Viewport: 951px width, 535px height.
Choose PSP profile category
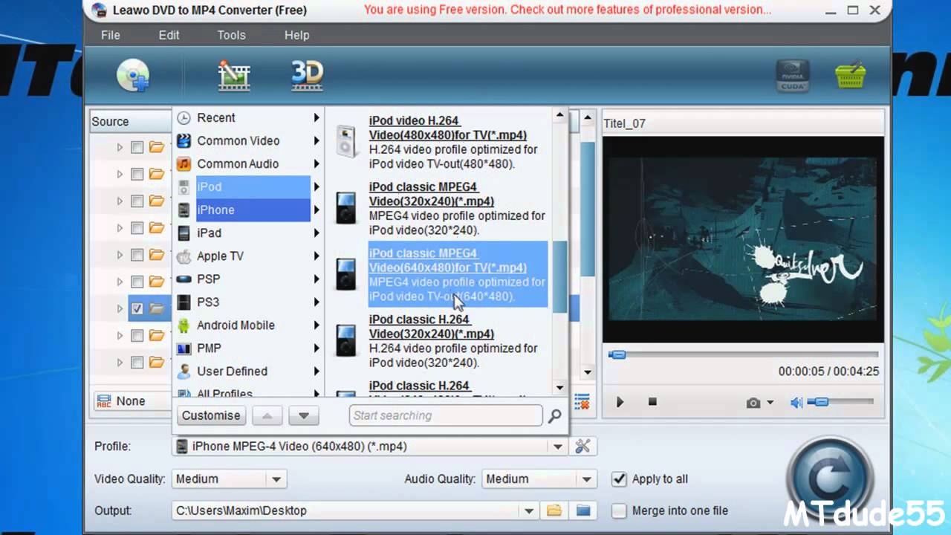point(243,279)
